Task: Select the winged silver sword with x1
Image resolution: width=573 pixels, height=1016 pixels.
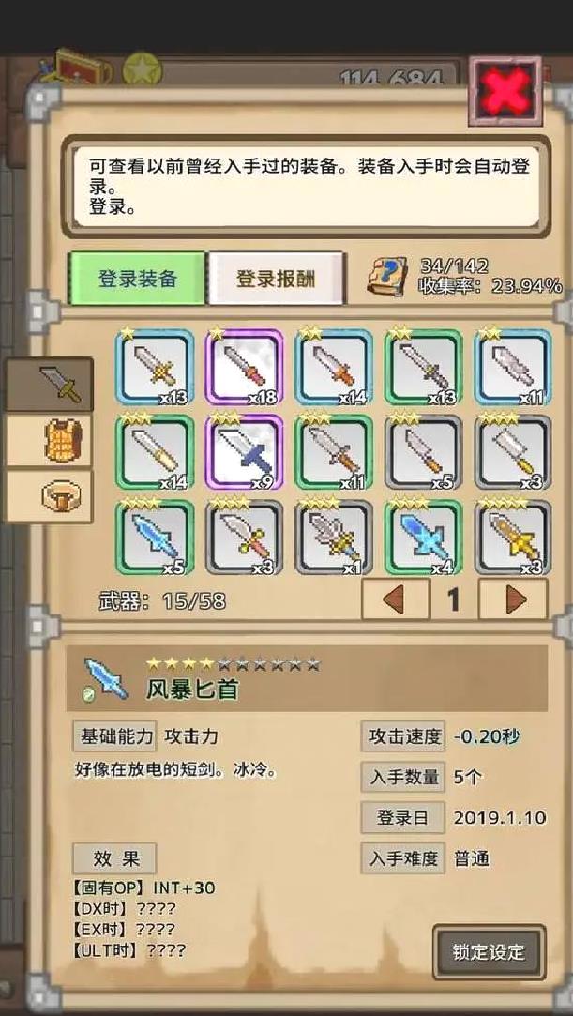Action: coord(334,538)
